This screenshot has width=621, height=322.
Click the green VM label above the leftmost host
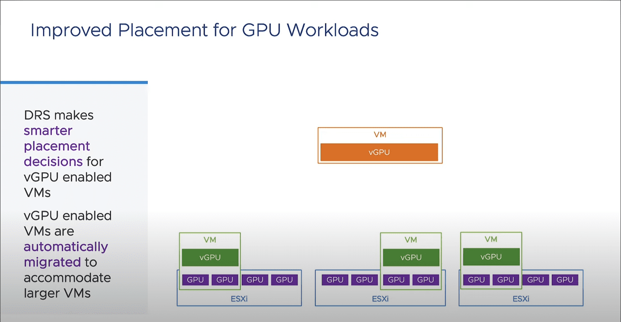click(210, 240)
